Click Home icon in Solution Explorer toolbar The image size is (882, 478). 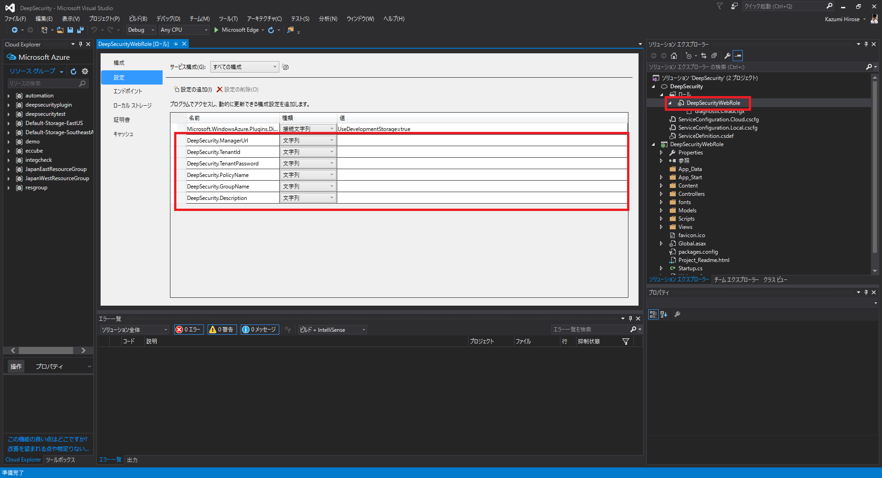click(674, 56)
